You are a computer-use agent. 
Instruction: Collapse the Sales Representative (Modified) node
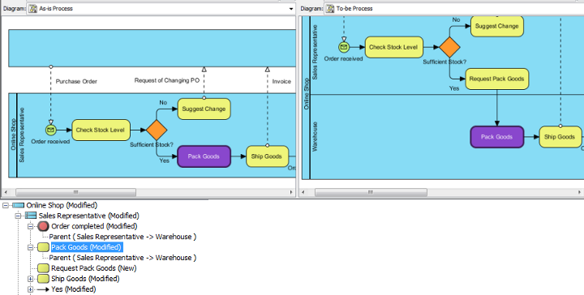tap(18, 216)
